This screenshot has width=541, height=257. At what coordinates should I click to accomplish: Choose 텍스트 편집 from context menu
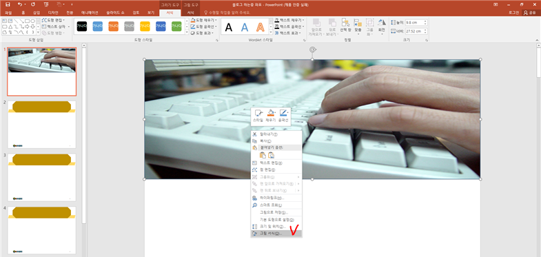tap(276, 163)
